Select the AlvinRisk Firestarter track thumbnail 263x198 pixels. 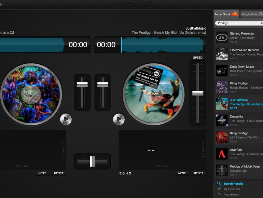click(x=222, y=154)
